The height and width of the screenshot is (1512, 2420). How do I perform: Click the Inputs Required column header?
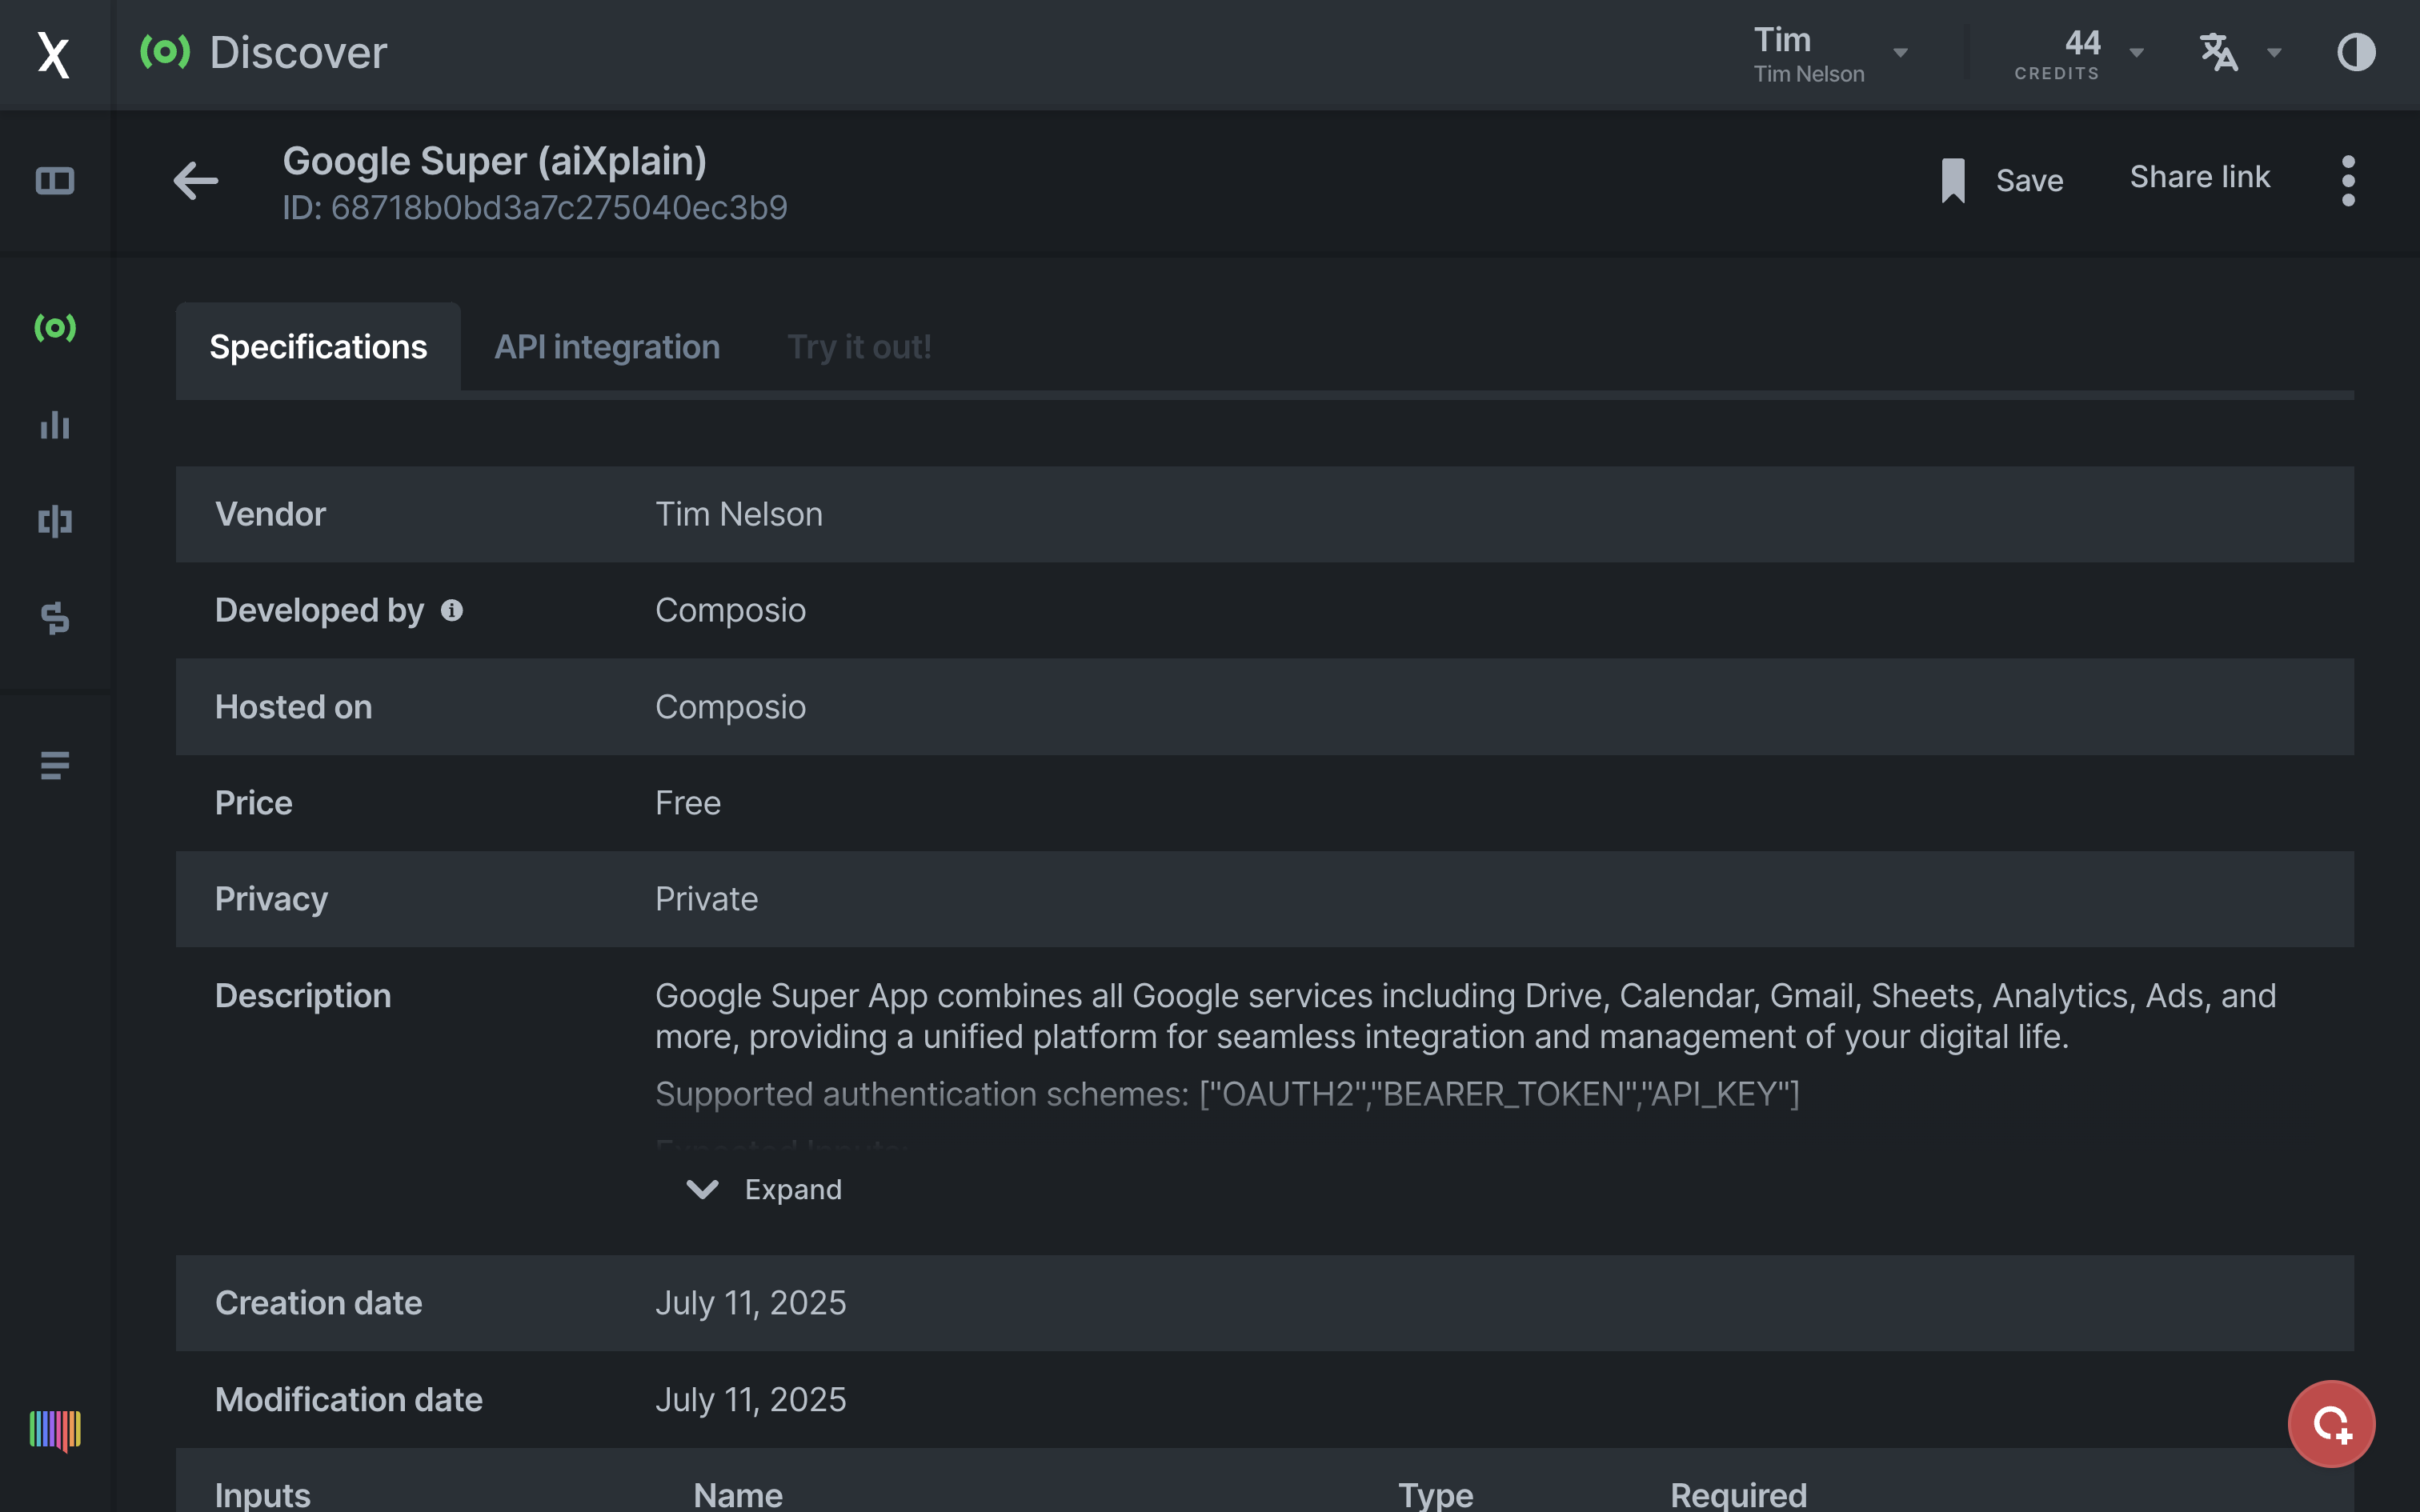pyautogui.click(x=1739, y=1494)
